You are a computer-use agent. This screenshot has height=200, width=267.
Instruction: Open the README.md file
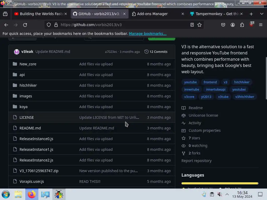[30, 128]
